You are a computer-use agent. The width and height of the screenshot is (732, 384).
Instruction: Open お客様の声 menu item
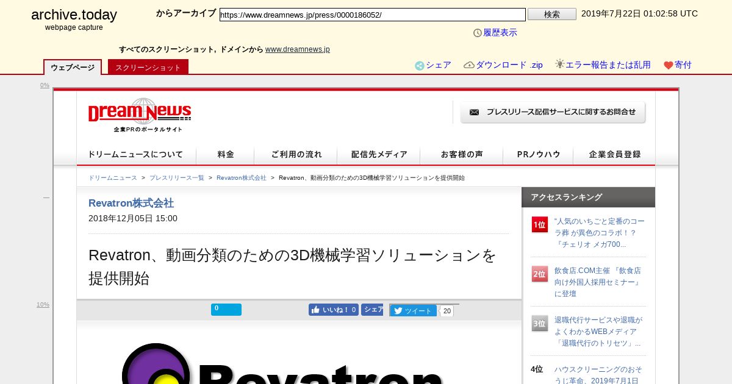point(462,155)
